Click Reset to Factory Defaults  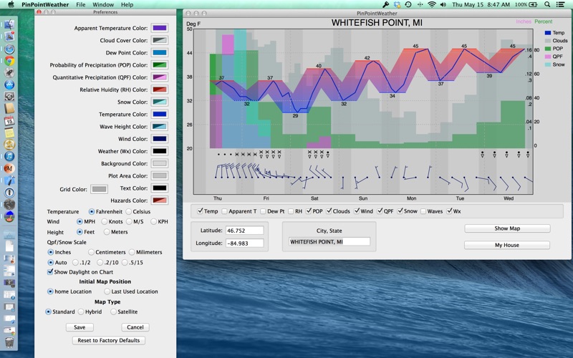point(109,341)
